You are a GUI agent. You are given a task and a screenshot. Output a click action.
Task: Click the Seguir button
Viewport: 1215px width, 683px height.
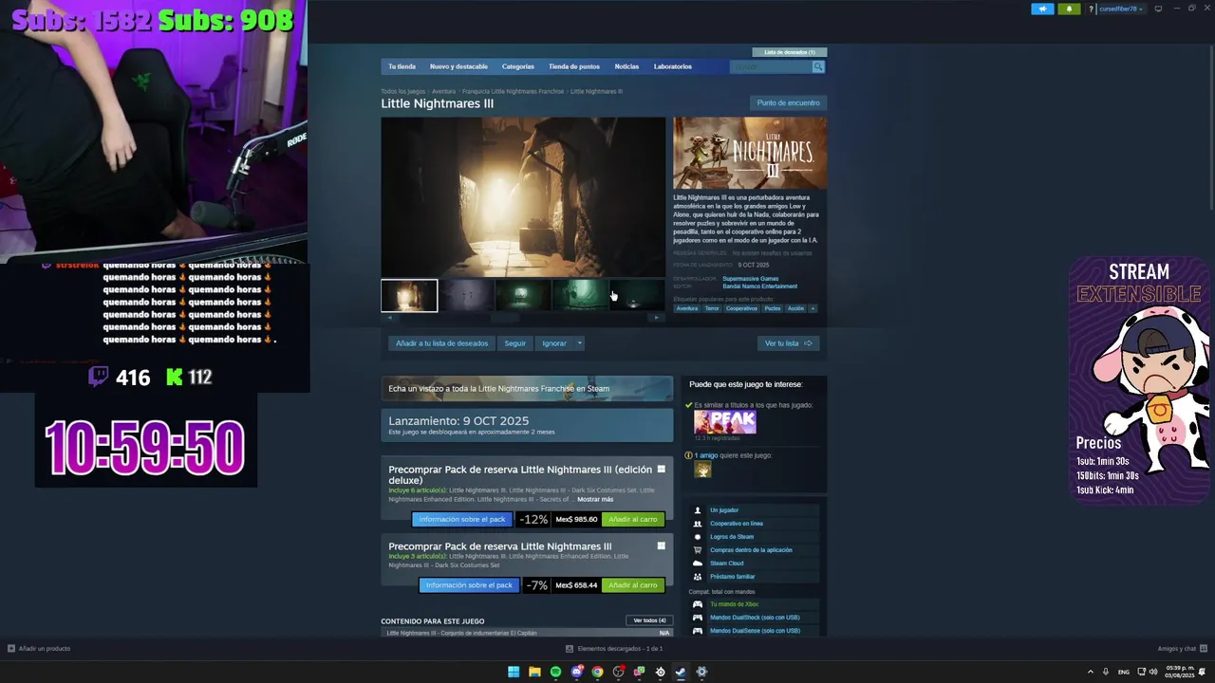(515, 343)
